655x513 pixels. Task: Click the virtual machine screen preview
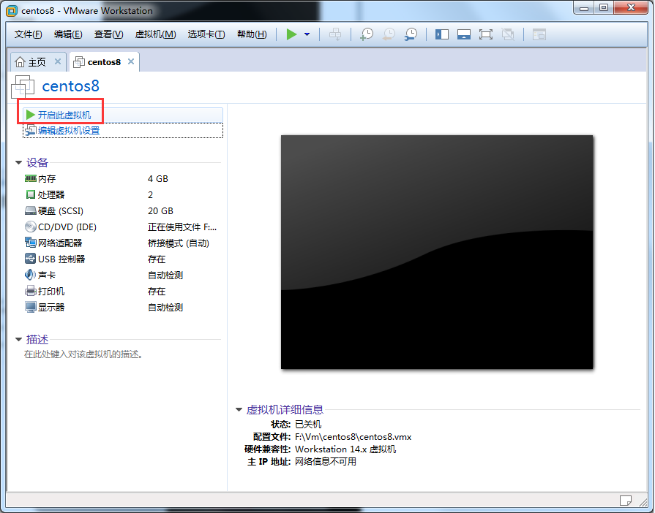[x=436, y=251]
